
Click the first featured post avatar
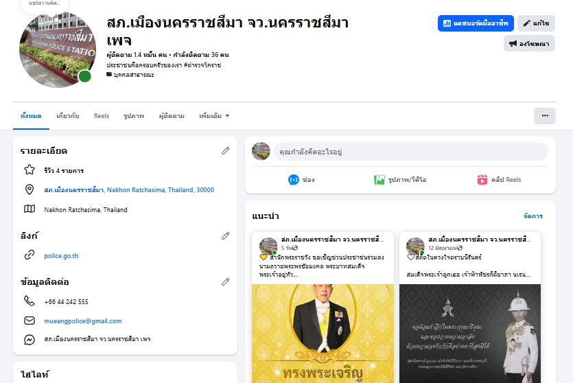[x=268, y=246]
